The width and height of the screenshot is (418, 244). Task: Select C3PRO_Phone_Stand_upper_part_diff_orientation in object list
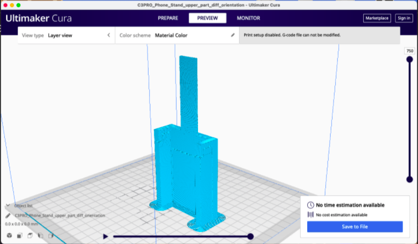click(x=60, y=215)
